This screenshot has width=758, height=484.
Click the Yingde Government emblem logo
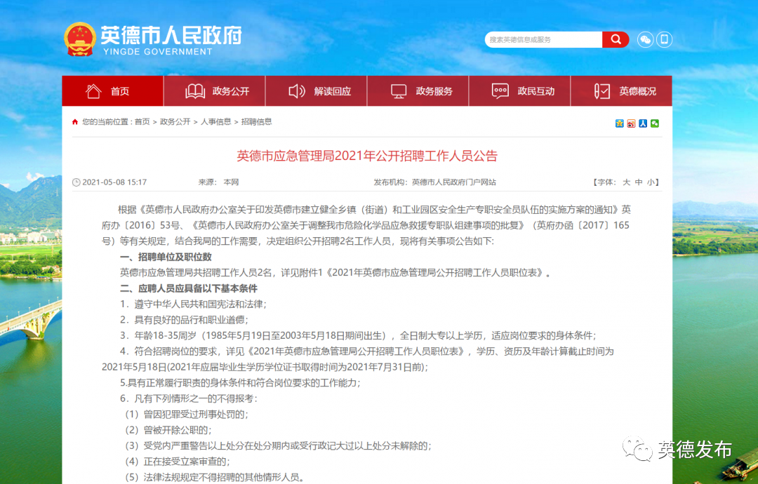pos(80,39)
